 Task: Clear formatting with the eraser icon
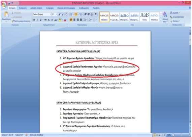point(66,14)
